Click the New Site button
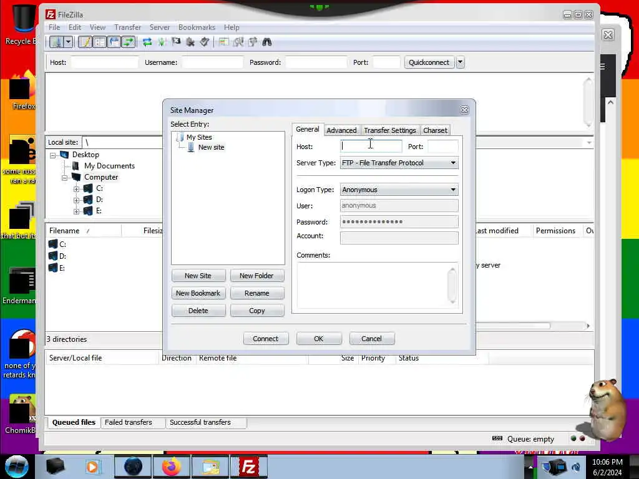The width and height of the screenshot is (639, 479). pyautogui.click(x=198, y=276)
